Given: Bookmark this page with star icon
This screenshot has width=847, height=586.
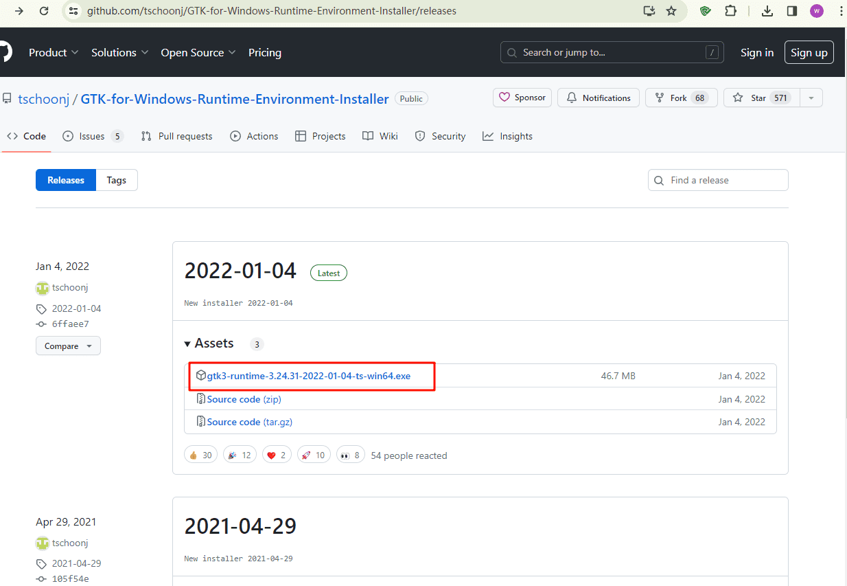Looking at the screenshot, I should 671,11.
